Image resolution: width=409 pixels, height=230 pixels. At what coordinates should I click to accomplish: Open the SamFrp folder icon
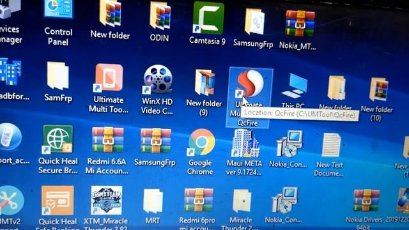[58, 82]
